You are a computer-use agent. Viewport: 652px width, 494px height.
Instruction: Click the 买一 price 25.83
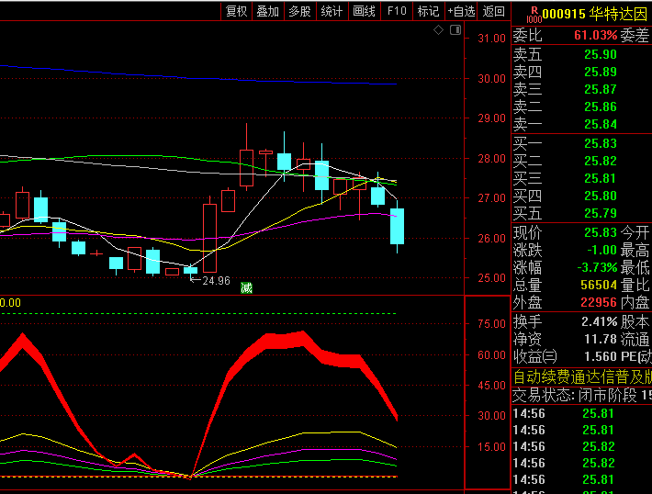tap(601, 143)
